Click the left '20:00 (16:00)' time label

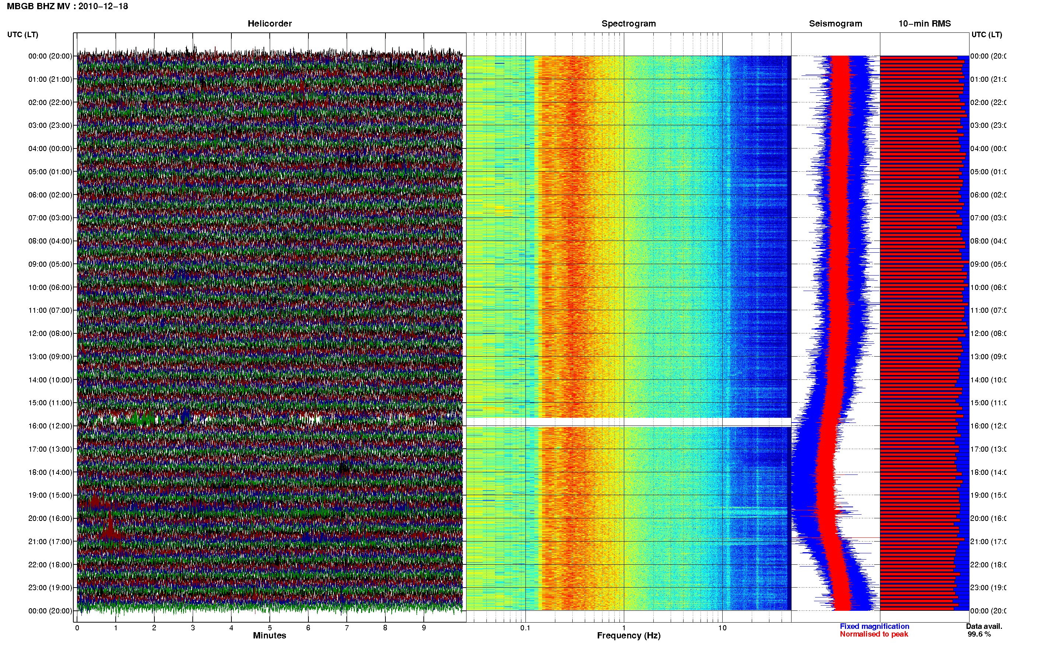[50, 519]
